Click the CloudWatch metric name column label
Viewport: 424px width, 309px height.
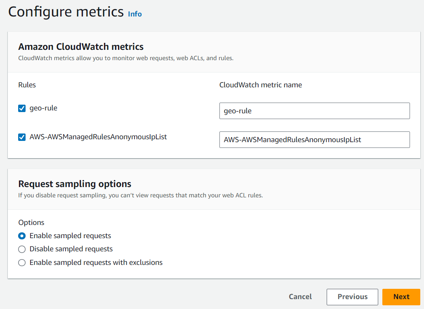261,85
